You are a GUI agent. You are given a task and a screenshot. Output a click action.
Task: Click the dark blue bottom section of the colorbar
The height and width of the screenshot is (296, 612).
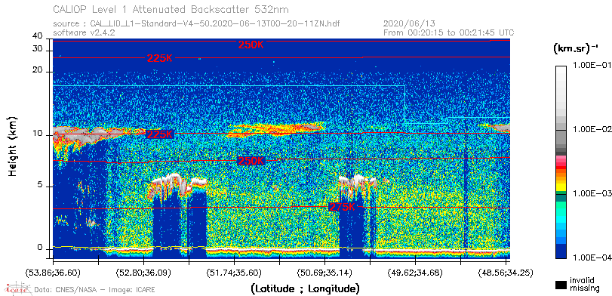pos(561,251)
